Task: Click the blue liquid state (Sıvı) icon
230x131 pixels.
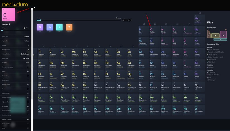Action: pos(50,27)
